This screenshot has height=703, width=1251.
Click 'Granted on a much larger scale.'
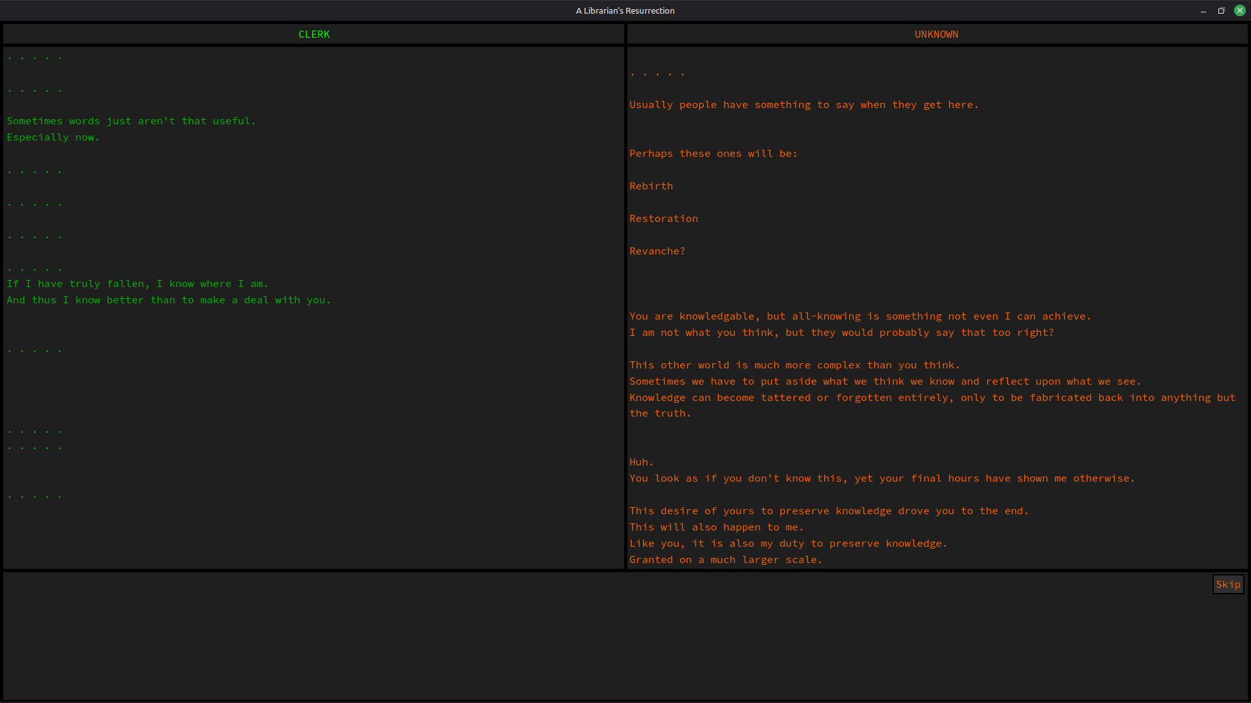point(725,560)
